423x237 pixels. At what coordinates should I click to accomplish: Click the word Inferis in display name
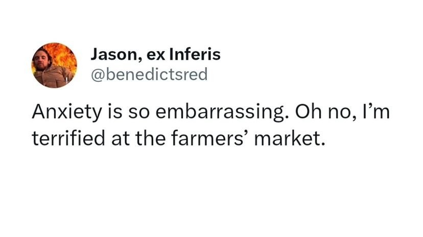point(195,55)
